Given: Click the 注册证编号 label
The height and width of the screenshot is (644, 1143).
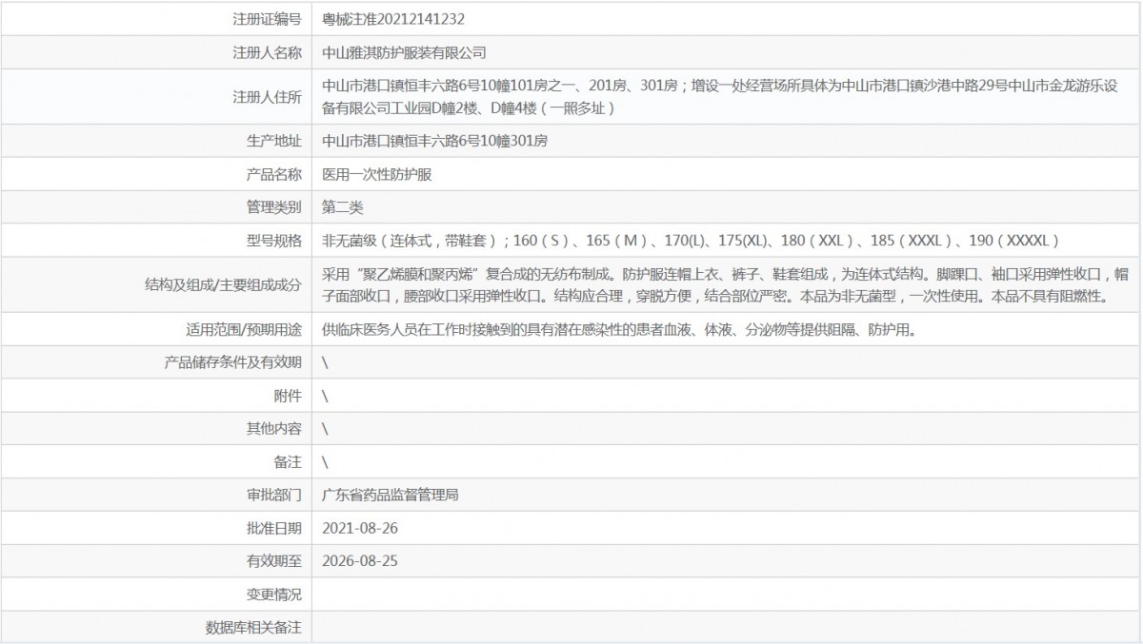Looking at the screenshot, I should click(x=267, y=18).
